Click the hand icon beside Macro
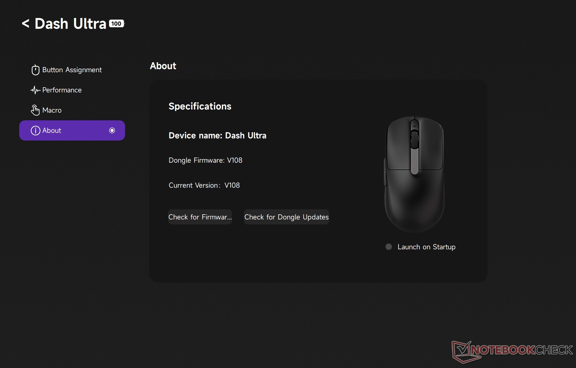The height and width of the screenshot is (368, 576). point(35,110)
